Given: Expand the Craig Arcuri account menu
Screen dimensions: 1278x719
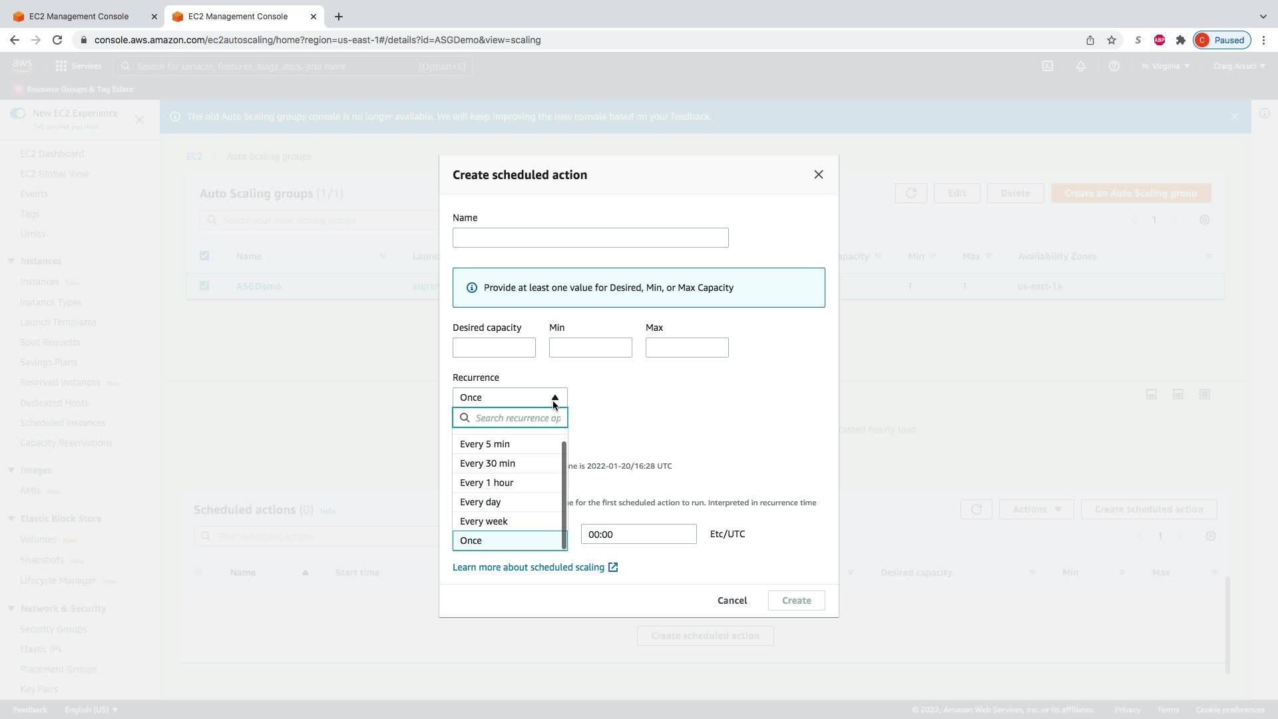Looking at the screenshot, I should 1238,66.
